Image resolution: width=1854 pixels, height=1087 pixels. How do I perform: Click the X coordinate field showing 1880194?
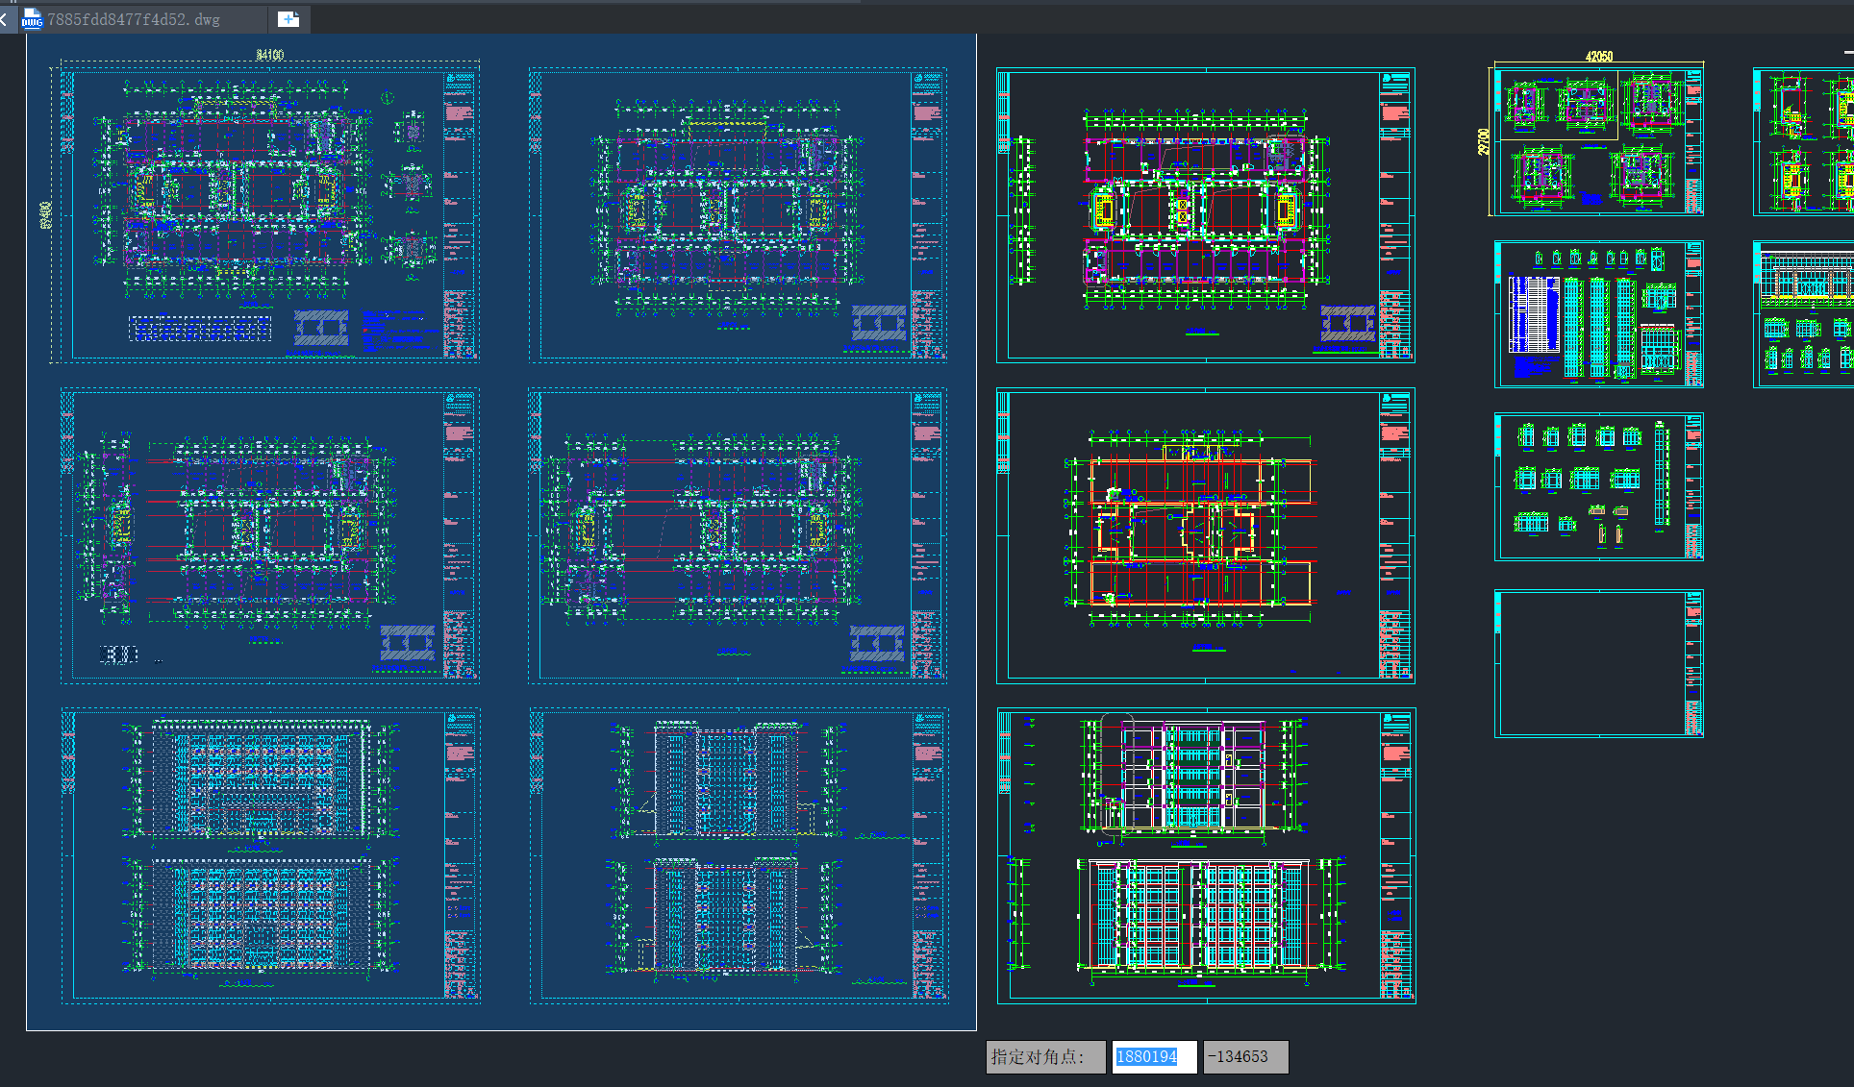click(x=1154, y=1056)
